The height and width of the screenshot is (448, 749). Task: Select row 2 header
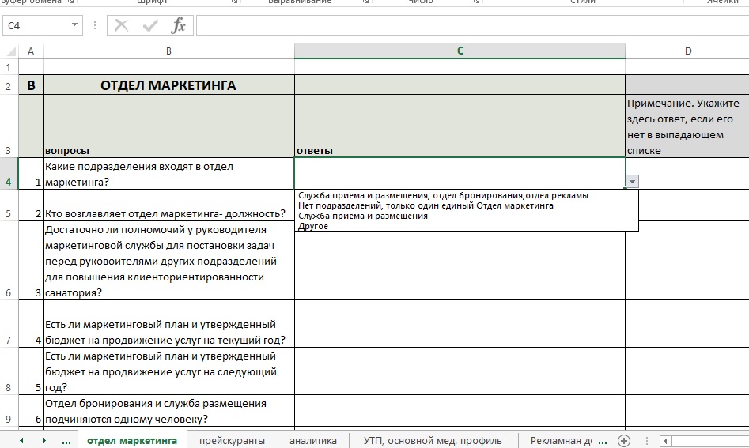(x=9, y=85)
